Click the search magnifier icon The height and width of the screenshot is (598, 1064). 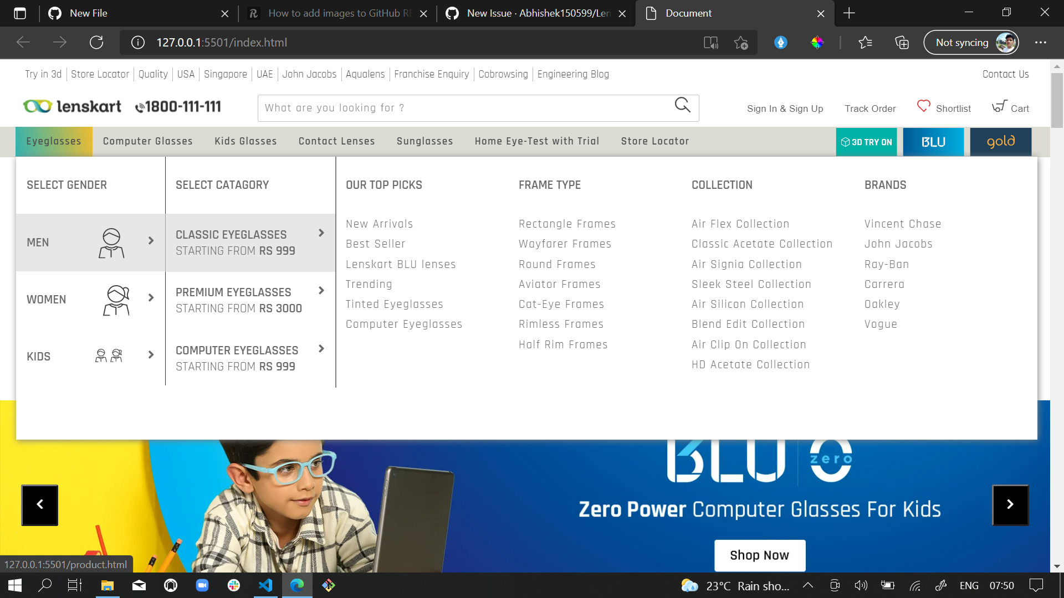pos(682,105)
